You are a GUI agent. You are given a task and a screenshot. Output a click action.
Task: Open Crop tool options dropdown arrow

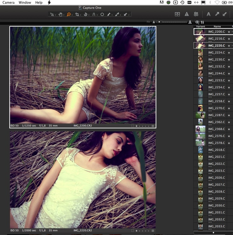click(81, 15)
